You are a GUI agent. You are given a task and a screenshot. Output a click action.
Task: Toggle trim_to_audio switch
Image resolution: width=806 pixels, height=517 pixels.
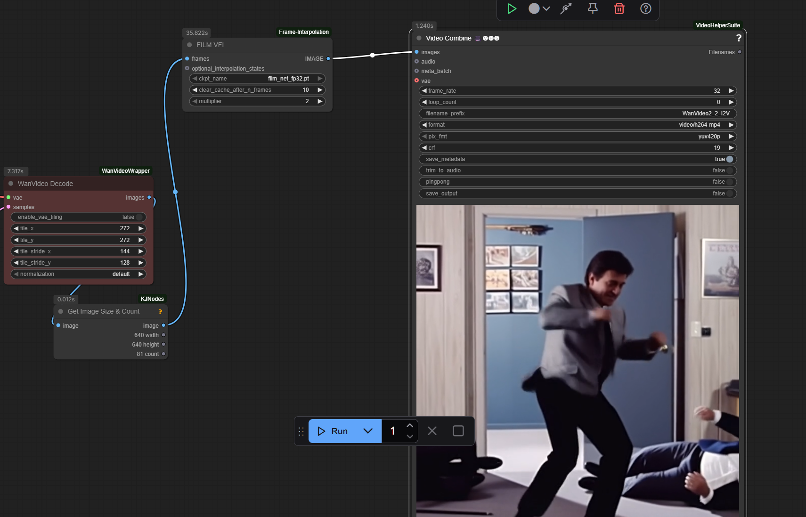(x=730, y=170)
